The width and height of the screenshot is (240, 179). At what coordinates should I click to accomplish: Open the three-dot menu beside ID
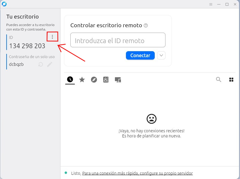pyautogui.click(x=52, y=37)
